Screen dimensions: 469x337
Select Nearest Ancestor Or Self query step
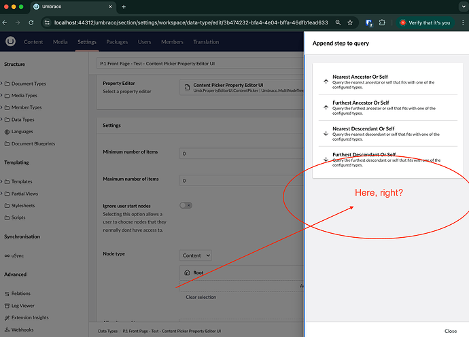click(x=388, y=82)
